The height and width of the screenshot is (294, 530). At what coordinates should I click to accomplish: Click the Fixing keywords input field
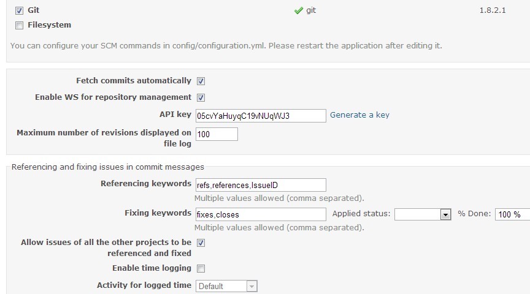click(261, 214)
